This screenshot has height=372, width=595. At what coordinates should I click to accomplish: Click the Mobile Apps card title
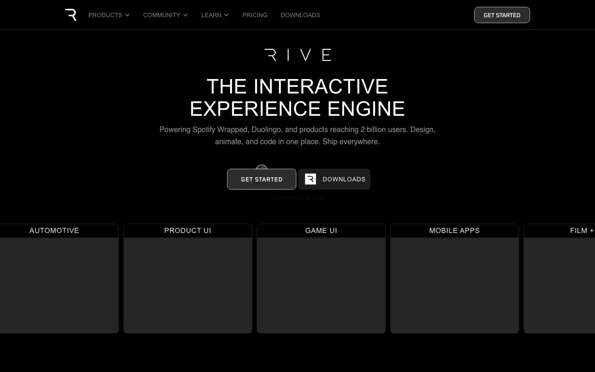click(455, 231)
